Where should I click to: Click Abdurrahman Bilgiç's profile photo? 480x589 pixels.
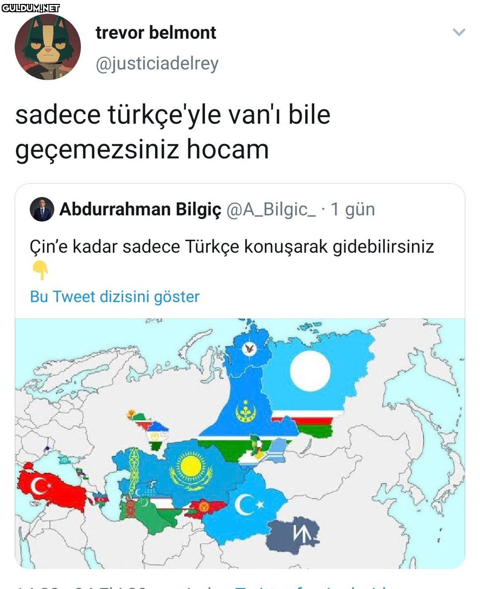(42, 210)
